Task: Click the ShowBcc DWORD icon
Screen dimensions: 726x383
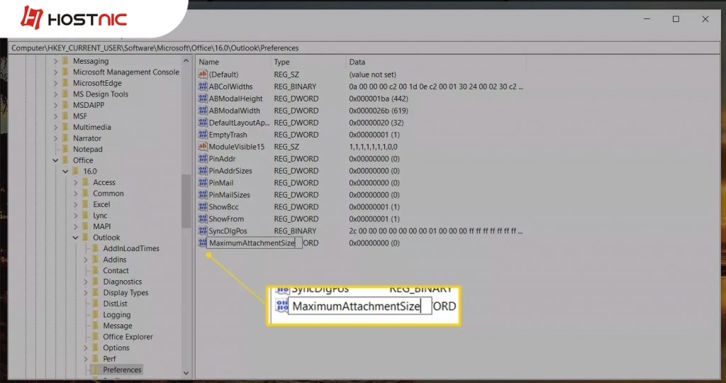Action: click(x=202, y=206)
